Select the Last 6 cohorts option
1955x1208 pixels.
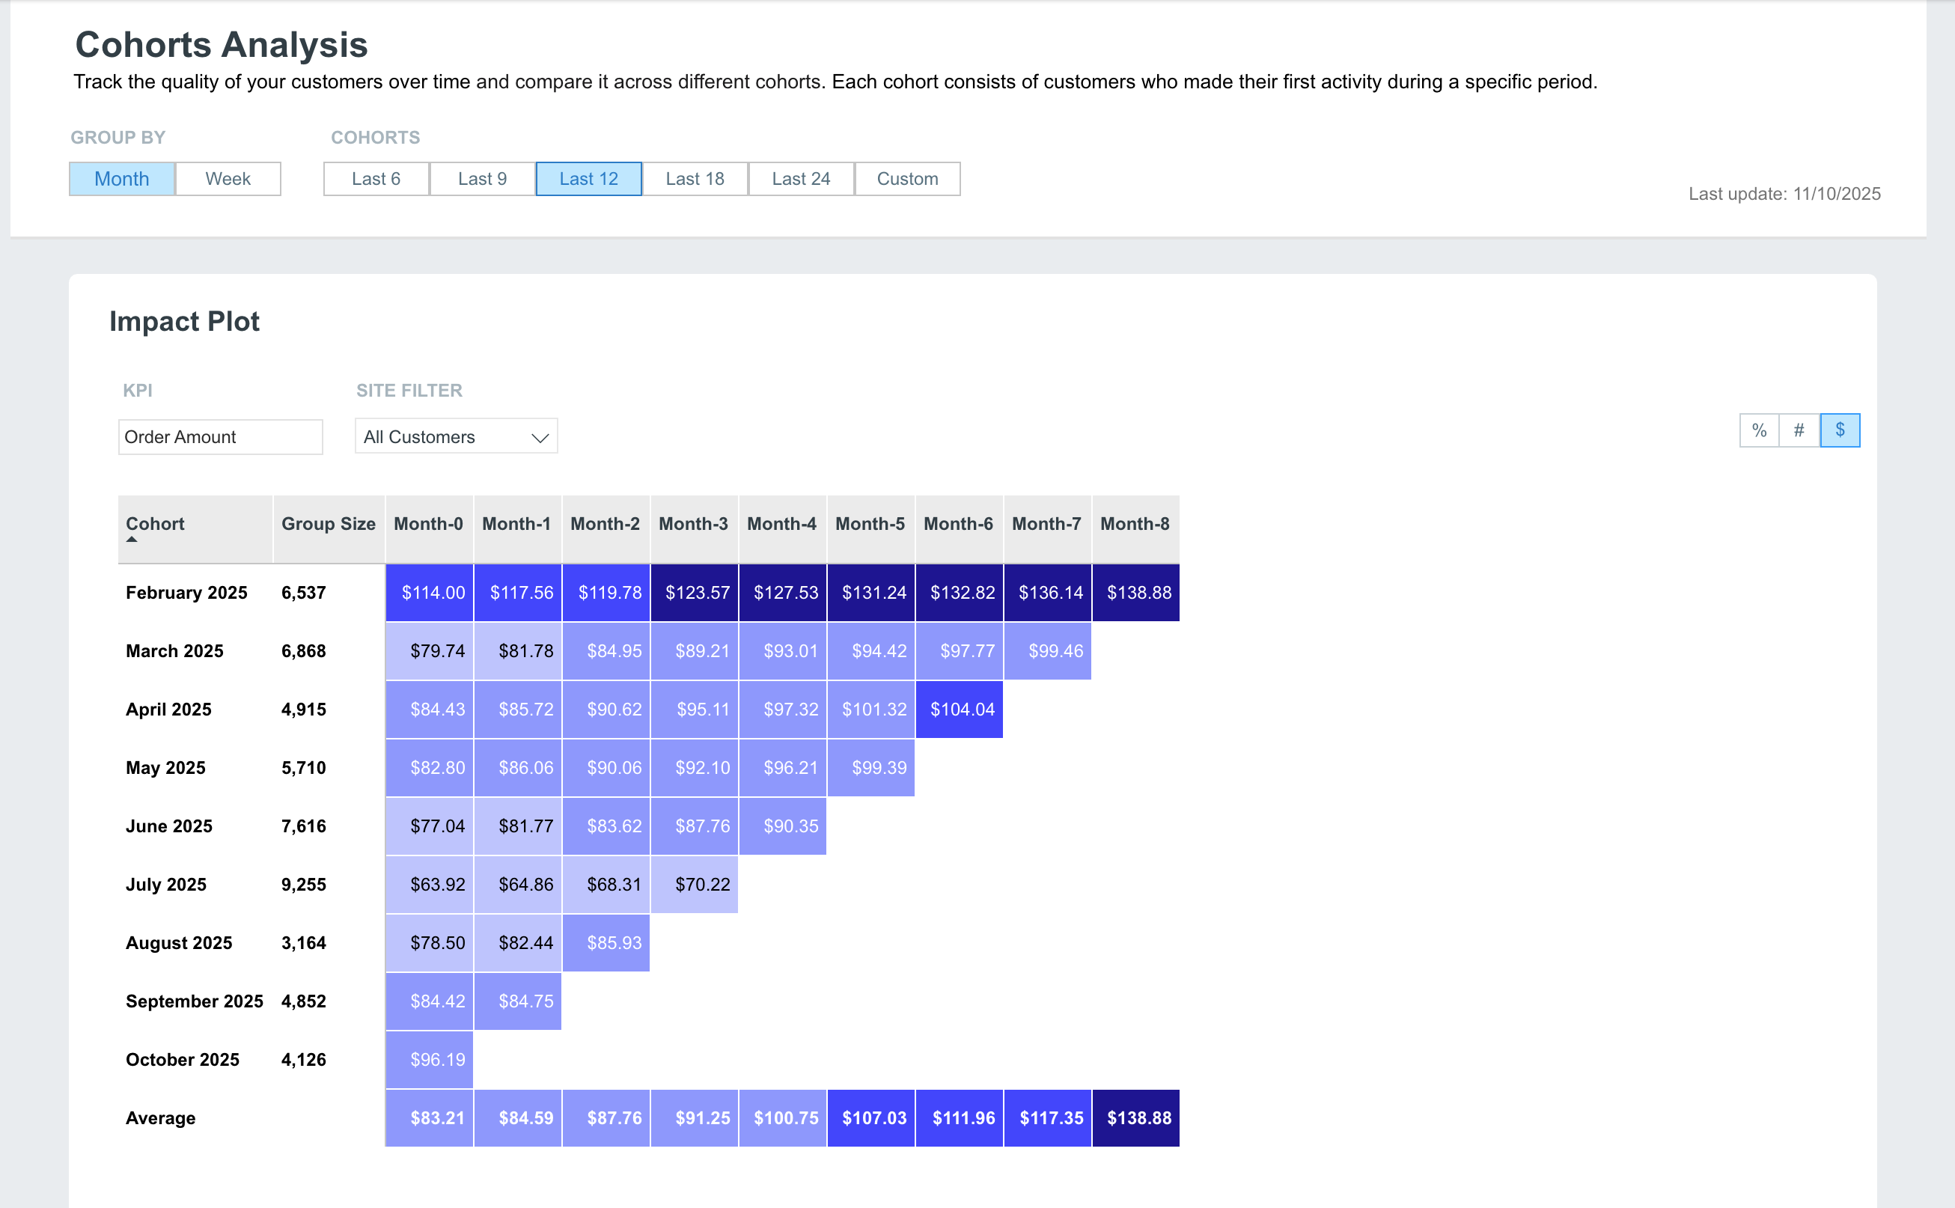(376, 179)
